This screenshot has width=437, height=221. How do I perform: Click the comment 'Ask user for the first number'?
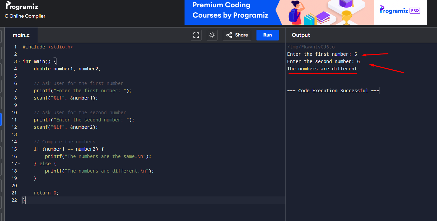(78, 83)
